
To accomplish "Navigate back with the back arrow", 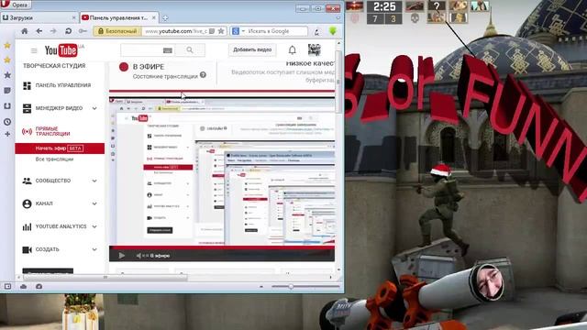I will click(x=39, y=31).
